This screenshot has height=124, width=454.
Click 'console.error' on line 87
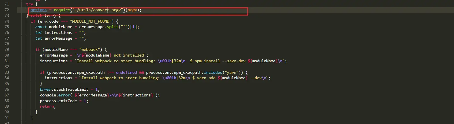coord(55,95)
